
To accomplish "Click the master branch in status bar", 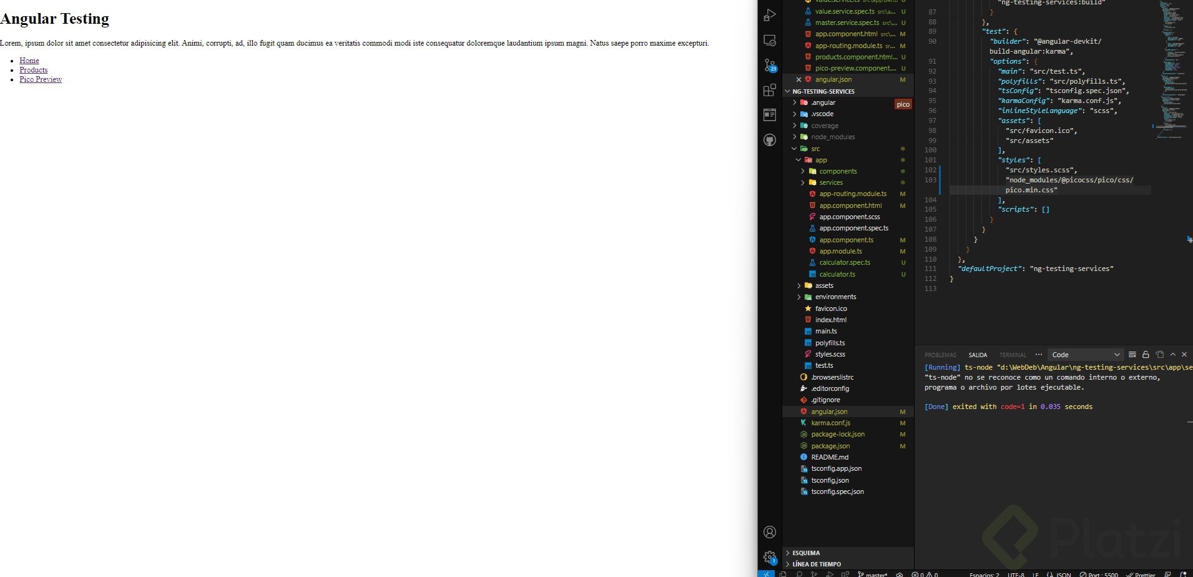I will pyautogui.click(x=873, y=574).
